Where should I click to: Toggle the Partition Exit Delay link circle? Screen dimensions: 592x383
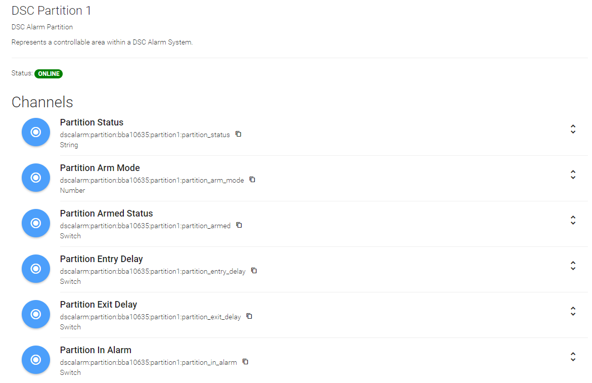36,314
